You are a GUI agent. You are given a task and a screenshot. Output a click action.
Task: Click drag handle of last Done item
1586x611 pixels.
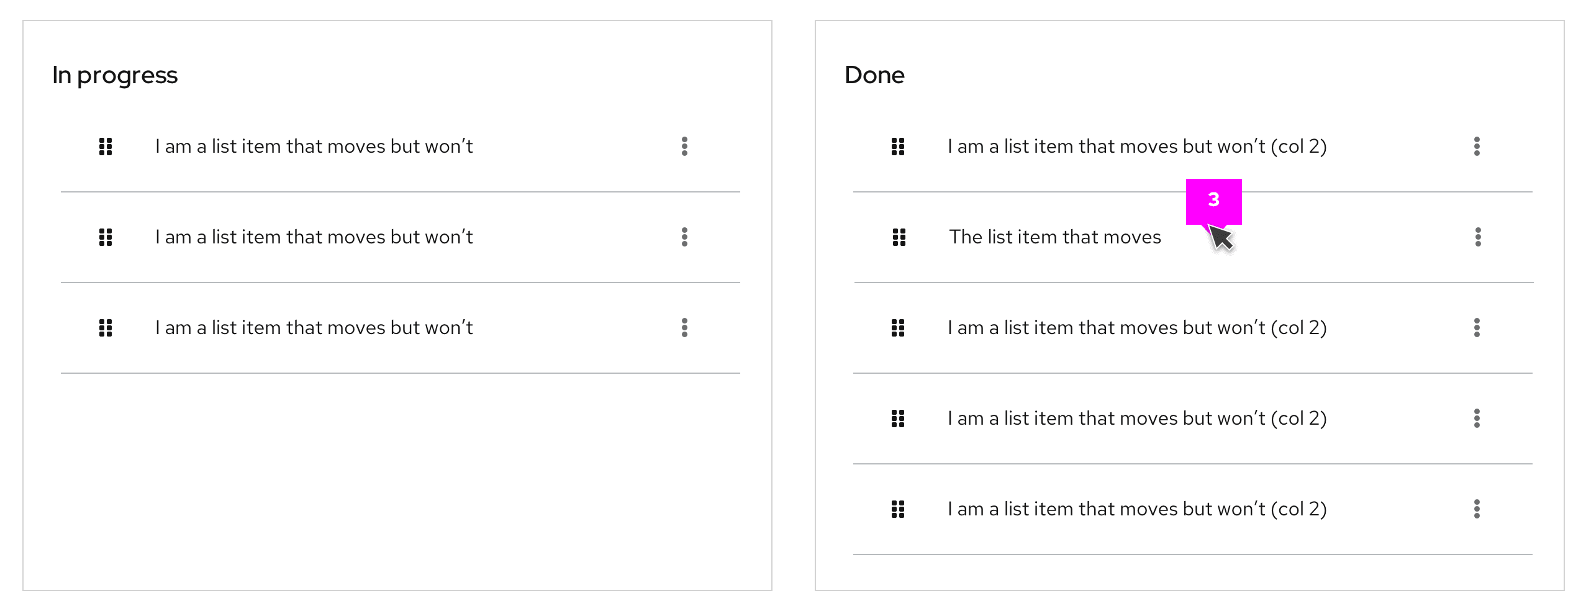(898, 509)
